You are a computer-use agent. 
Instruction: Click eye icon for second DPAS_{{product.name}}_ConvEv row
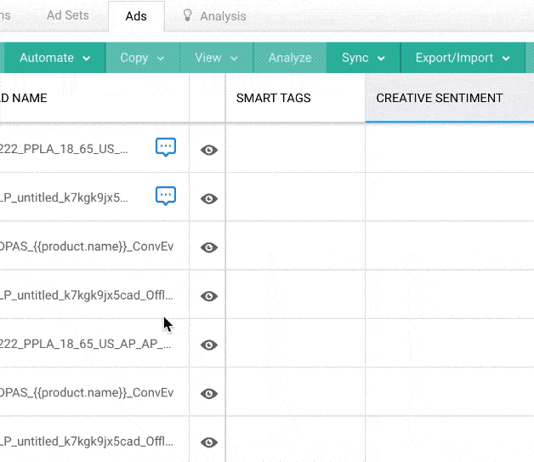pyautogui.click(x=209, y=394)
